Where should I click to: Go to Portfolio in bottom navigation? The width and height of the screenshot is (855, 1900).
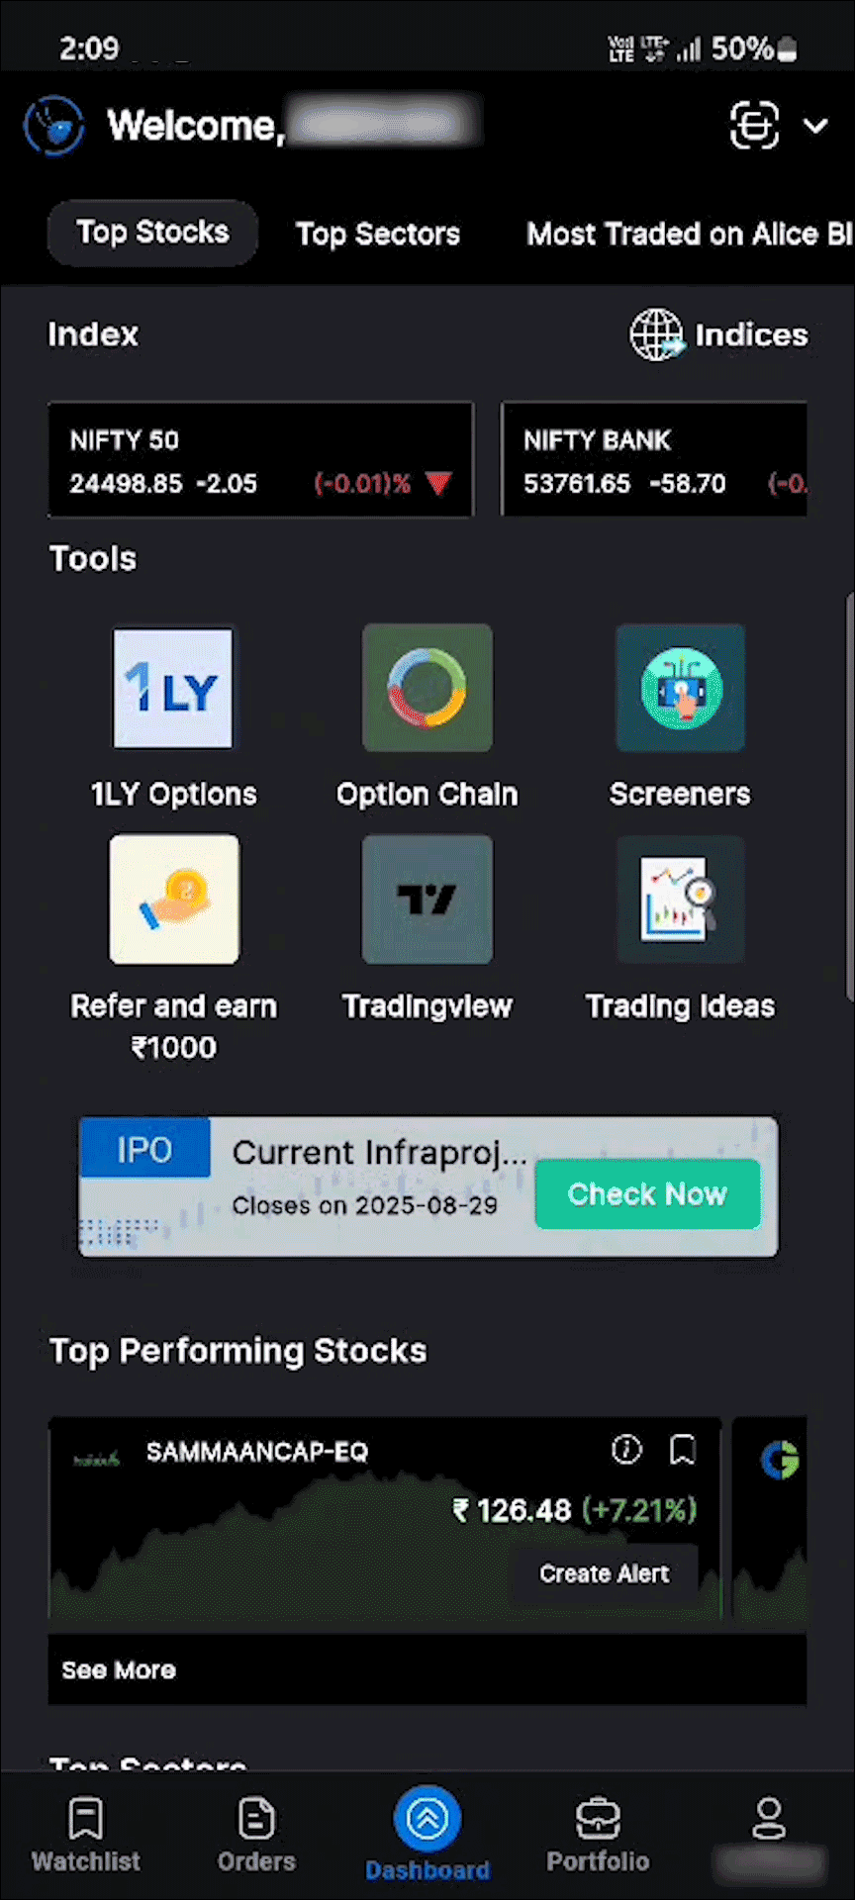pyautogui.click(x=598, y=1837)
